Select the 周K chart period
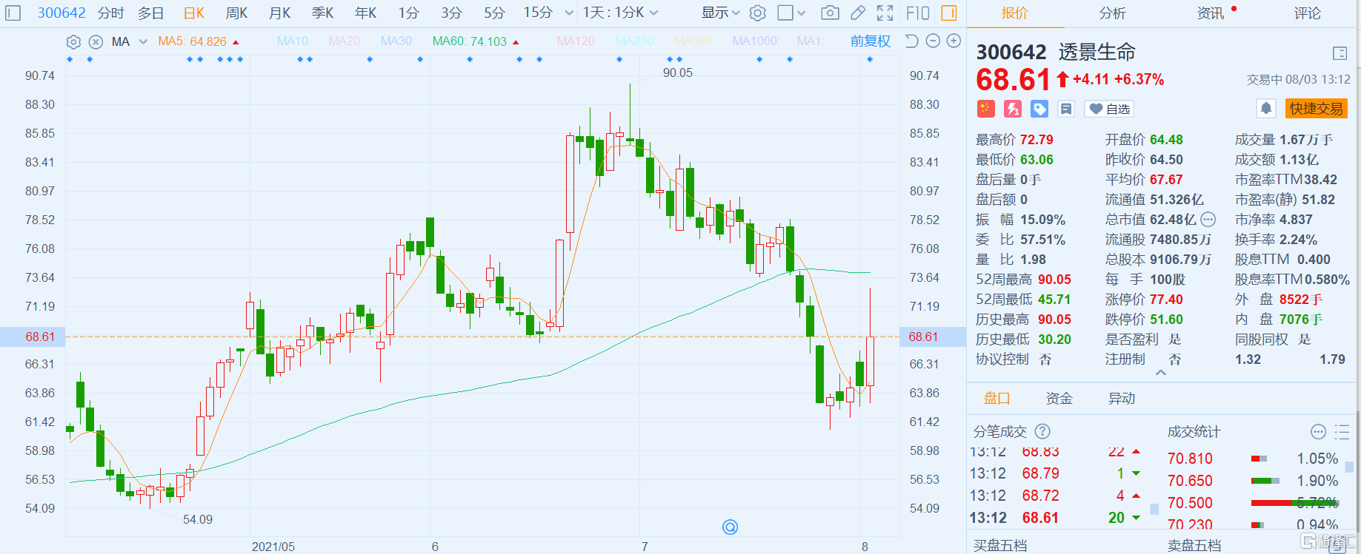Viewport: 1361px width, 554px height. tap(236, 13)
